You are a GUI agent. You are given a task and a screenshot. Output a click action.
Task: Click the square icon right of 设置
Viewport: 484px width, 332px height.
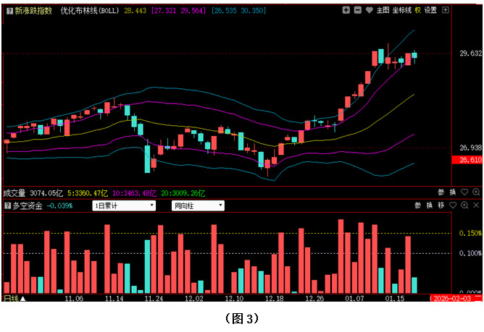point(444,10)
